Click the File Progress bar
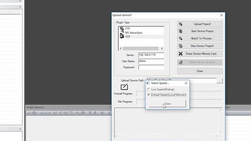The width and height of the screenshot is (251, 141). [x=179, y=102]
